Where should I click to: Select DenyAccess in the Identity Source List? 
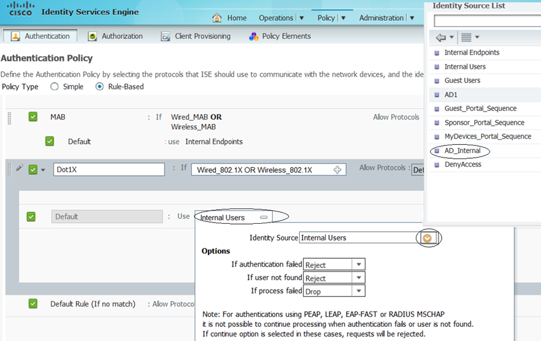pyautogui.click(x=462, y=164)
